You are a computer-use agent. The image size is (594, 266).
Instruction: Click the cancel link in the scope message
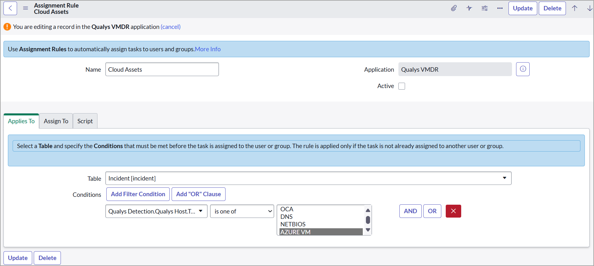pos(171,27)
